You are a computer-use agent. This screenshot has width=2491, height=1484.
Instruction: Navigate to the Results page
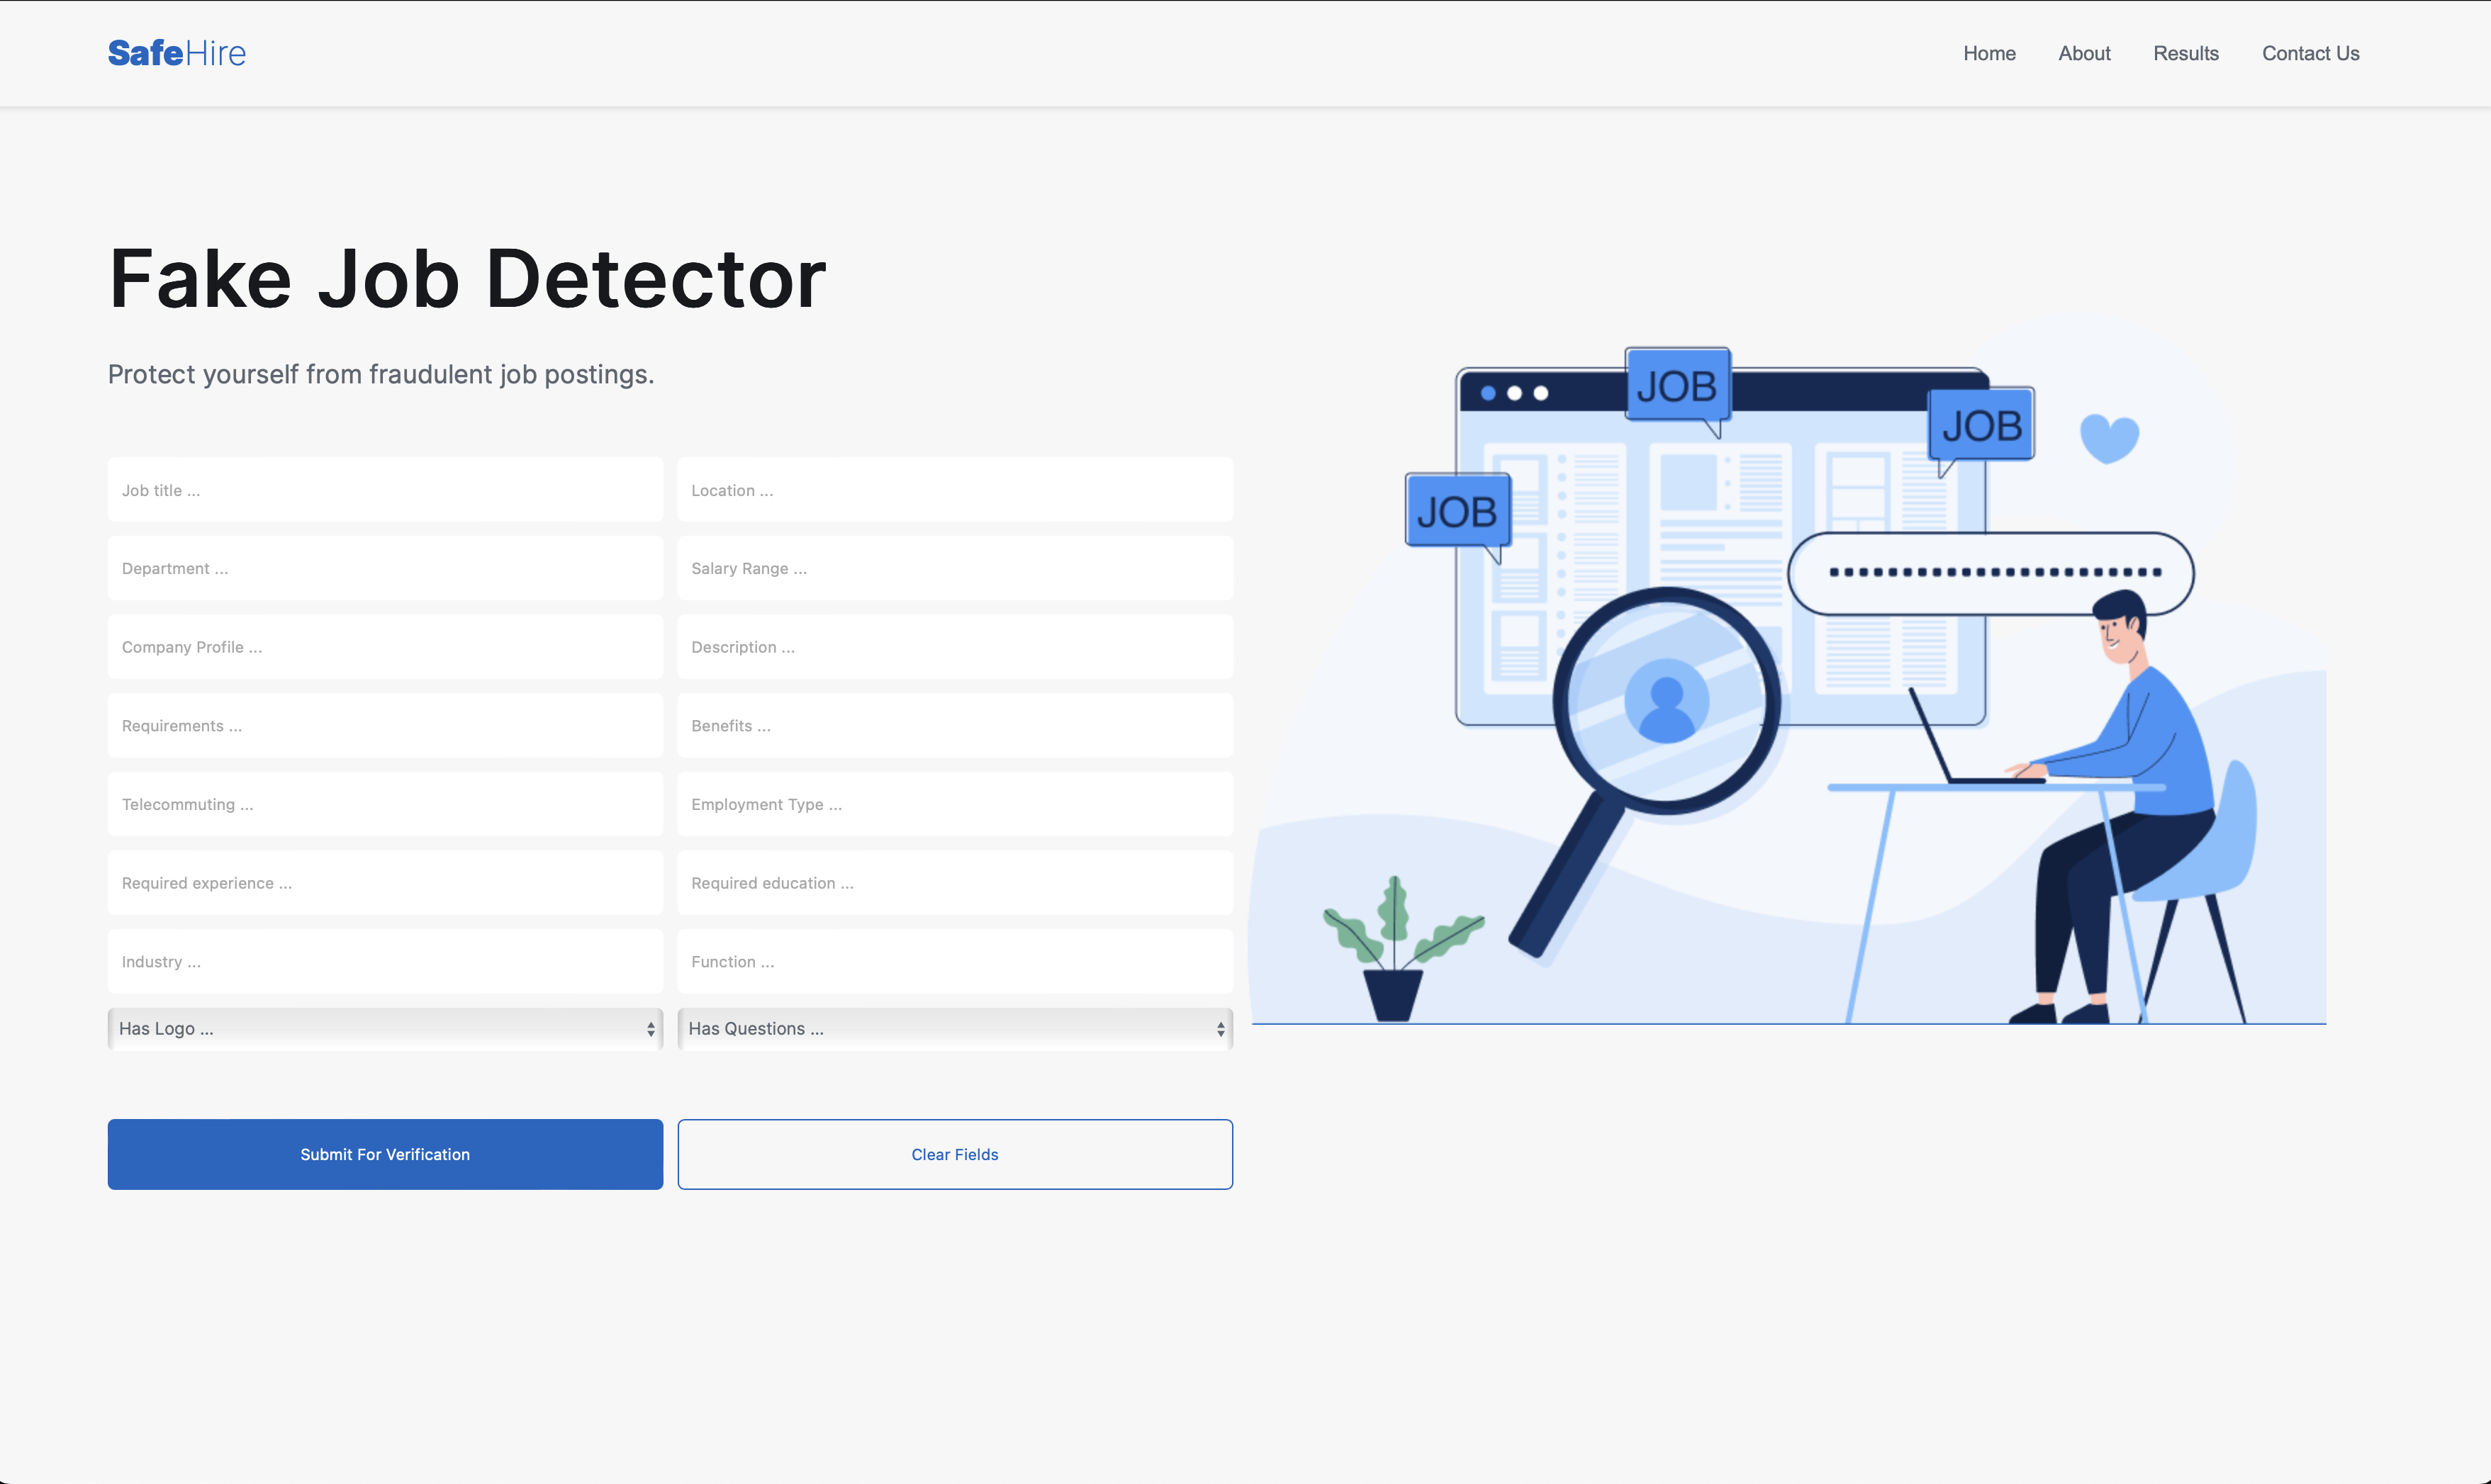[2185, 53]
